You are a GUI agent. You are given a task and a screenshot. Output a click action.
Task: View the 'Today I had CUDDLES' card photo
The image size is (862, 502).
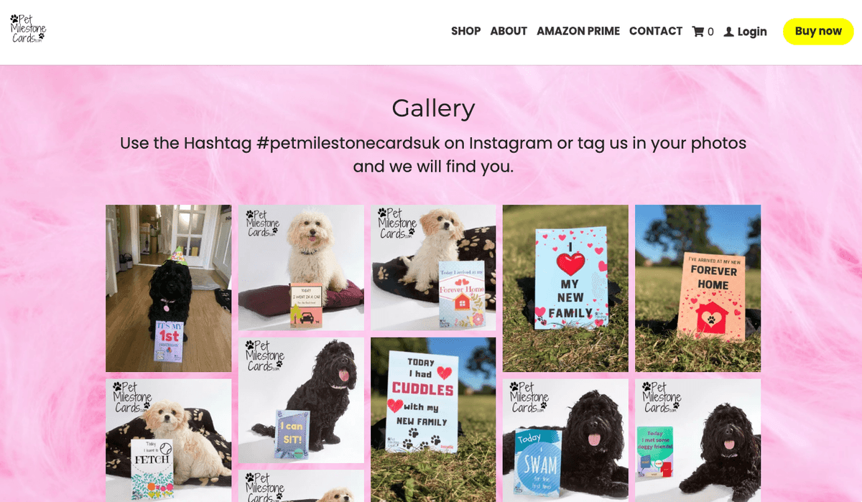tap(433, 419)
